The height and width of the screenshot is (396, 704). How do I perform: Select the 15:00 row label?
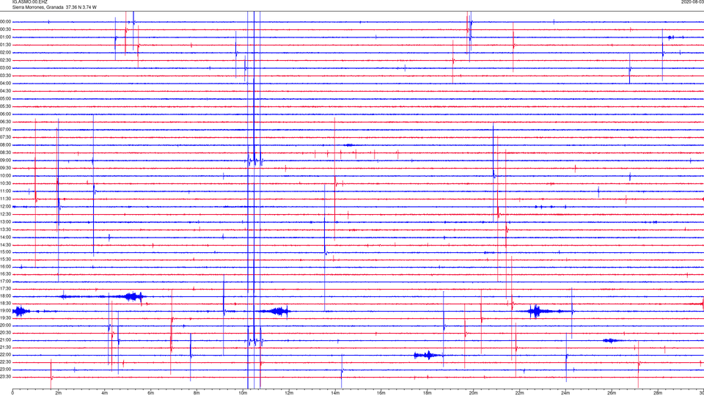pyautogui.click(x=6, y=252)
